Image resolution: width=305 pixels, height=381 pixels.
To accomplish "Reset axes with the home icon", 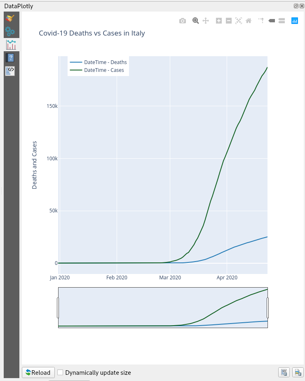I will tap(249, 21).
